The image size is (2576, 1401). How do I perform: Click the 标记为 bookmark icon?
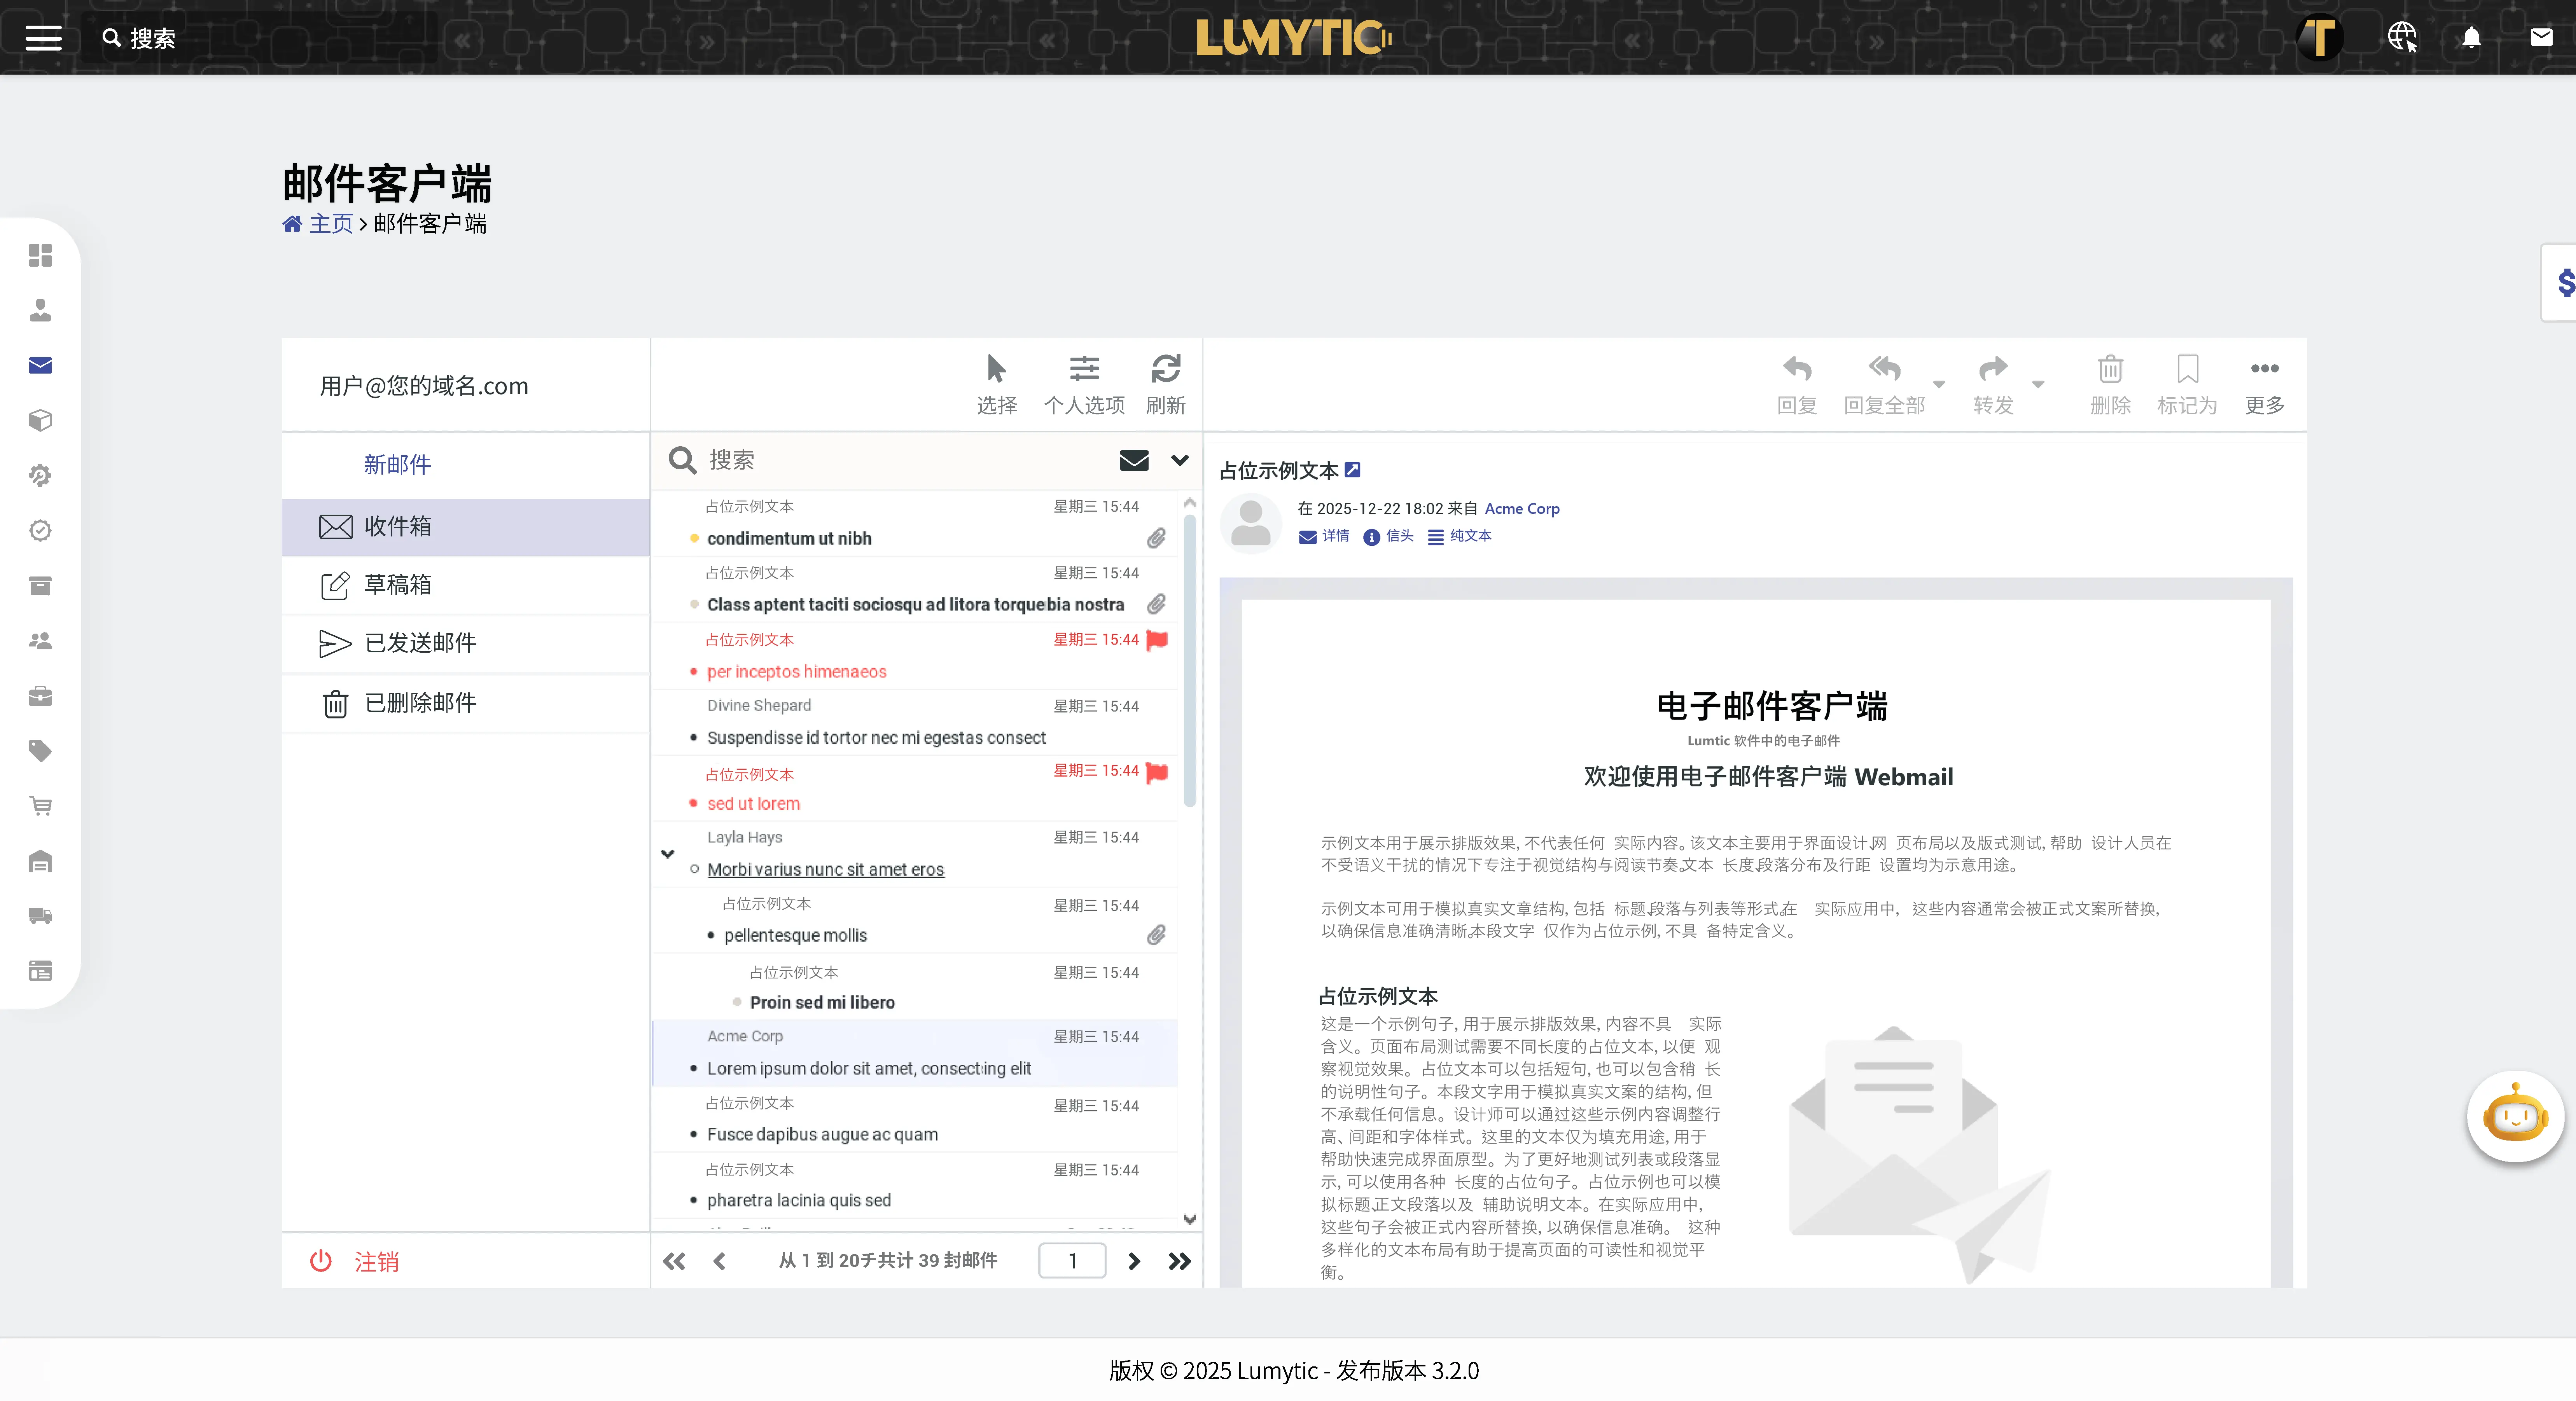(x=2188, y=369)
